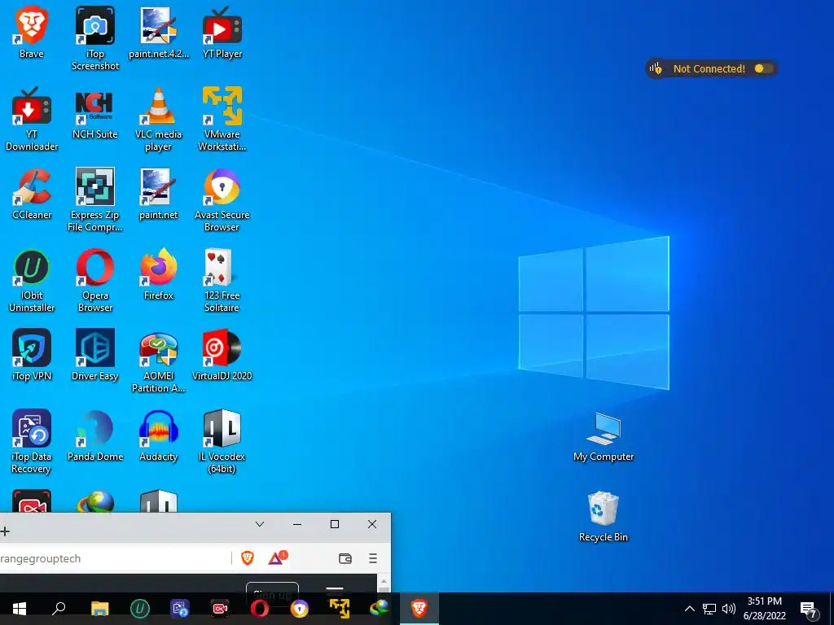Open a new tab in Brave

6,531
